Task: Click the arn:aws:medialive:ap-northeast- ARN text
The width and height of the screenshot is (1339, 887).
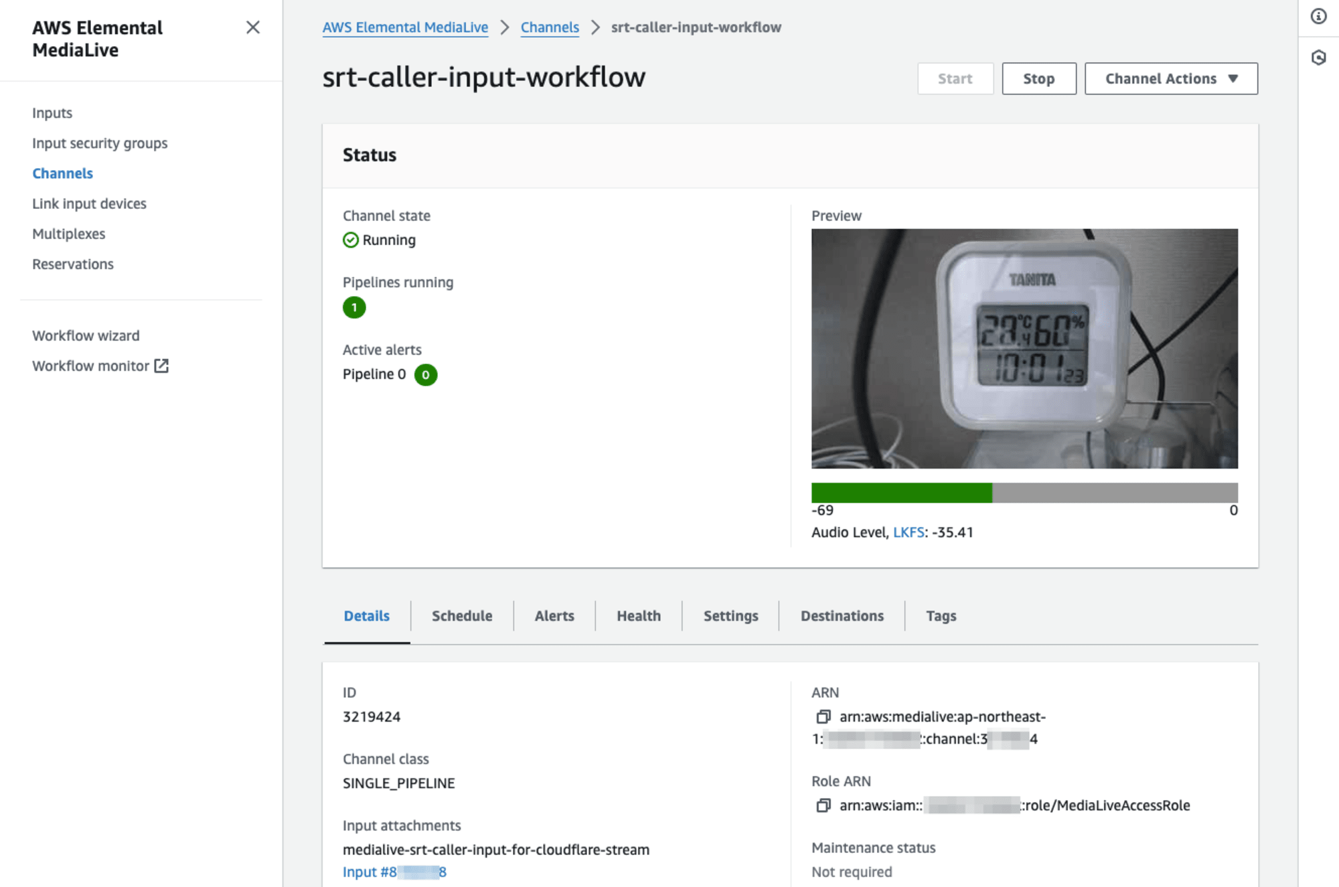Action: coord(943,717)
